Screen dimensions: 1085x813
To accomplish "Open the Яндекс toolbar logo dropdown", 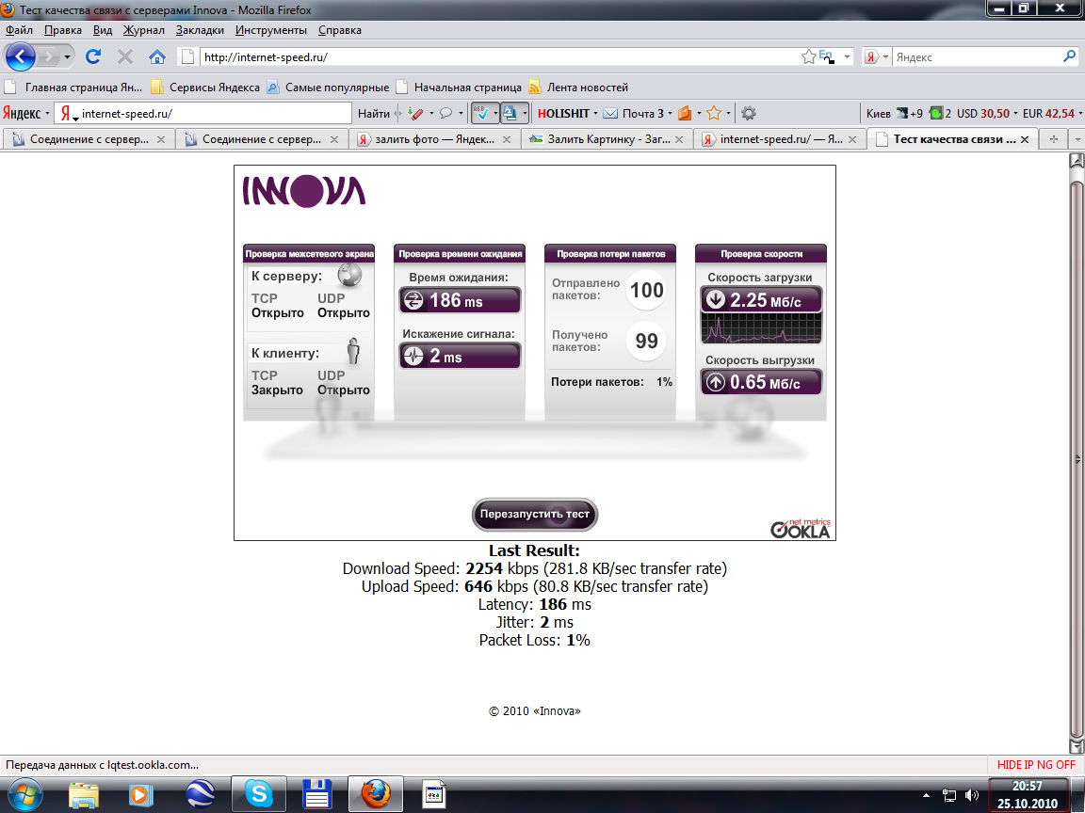I will pos(26,113).
